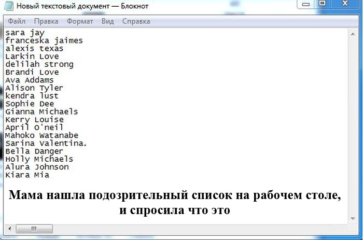Click the horizontal scrollbar thumb
The image size is (363, 240).
[x=34, y=228]
